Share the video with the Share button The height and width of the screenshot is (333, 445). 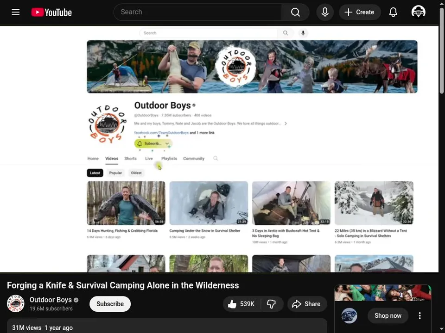[307, 304]
